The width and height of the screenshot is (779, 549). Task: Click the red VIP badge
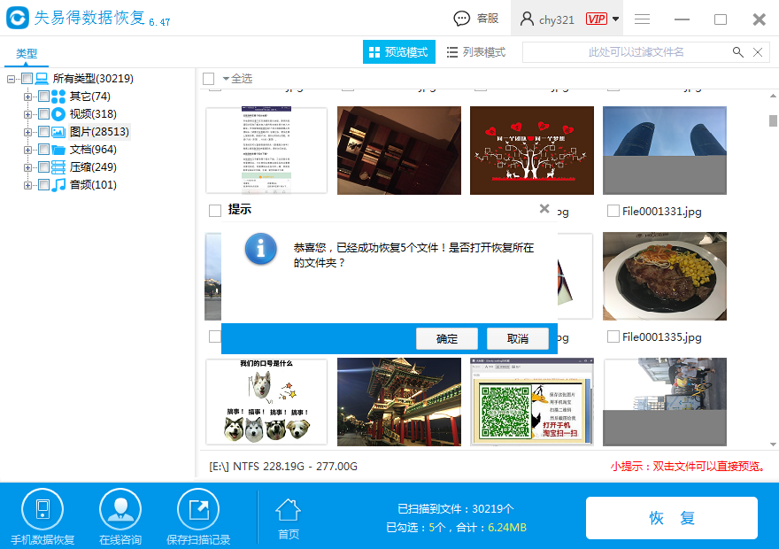pyautogui.click(x=596, y=19)
